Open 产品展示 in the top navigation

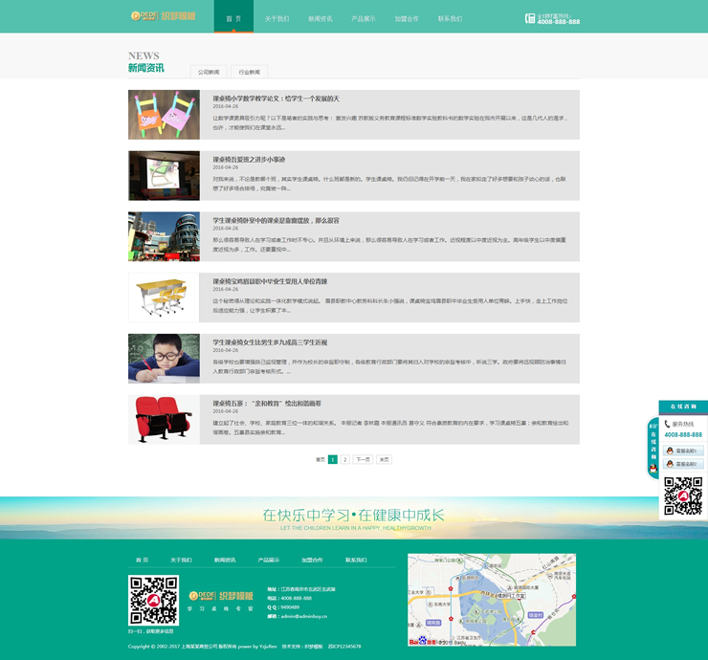364,18
